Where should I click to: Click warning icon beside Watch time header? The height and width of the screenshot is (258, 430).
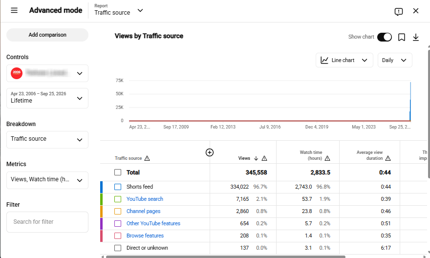coord(327,158)
